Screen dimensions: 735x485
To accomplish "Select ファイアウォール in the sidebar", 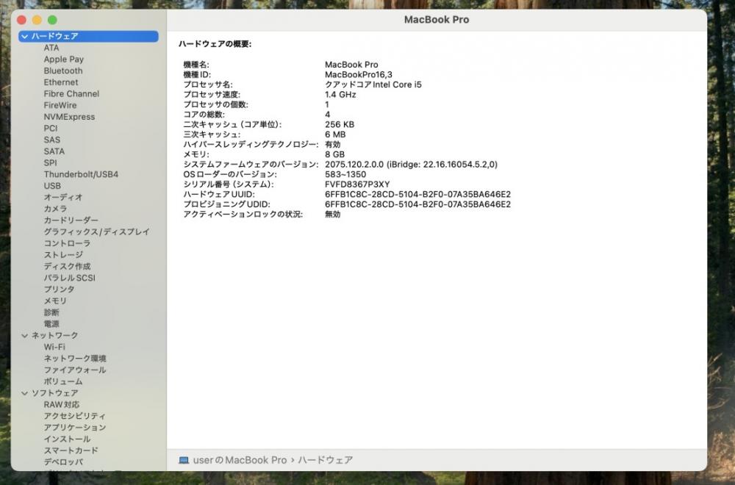I will 75,370.
